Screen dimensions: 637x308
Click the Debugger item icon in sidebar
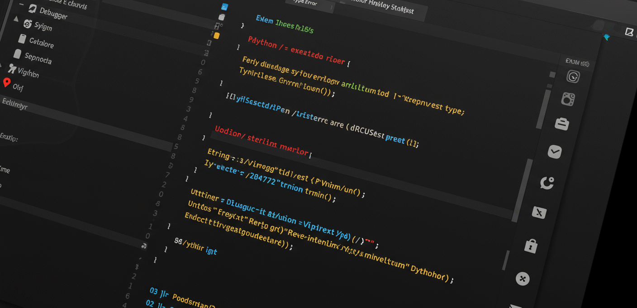coord(32,9)
